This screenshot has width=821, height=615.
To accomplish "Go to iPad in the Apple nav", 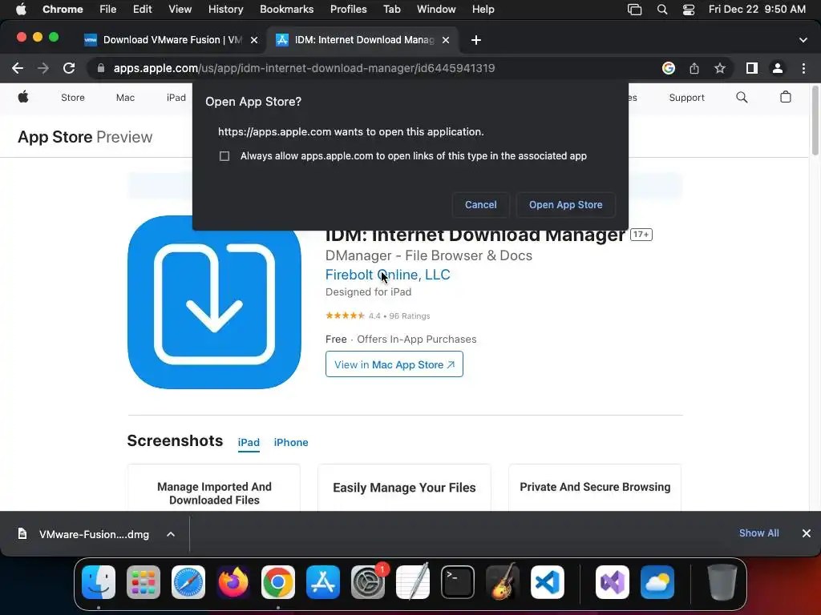I will 176,98.
